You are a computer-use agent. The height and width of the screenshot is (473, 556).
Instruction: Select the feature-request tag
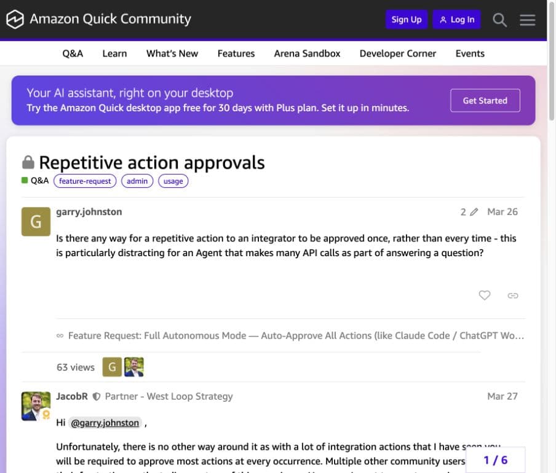85,181
